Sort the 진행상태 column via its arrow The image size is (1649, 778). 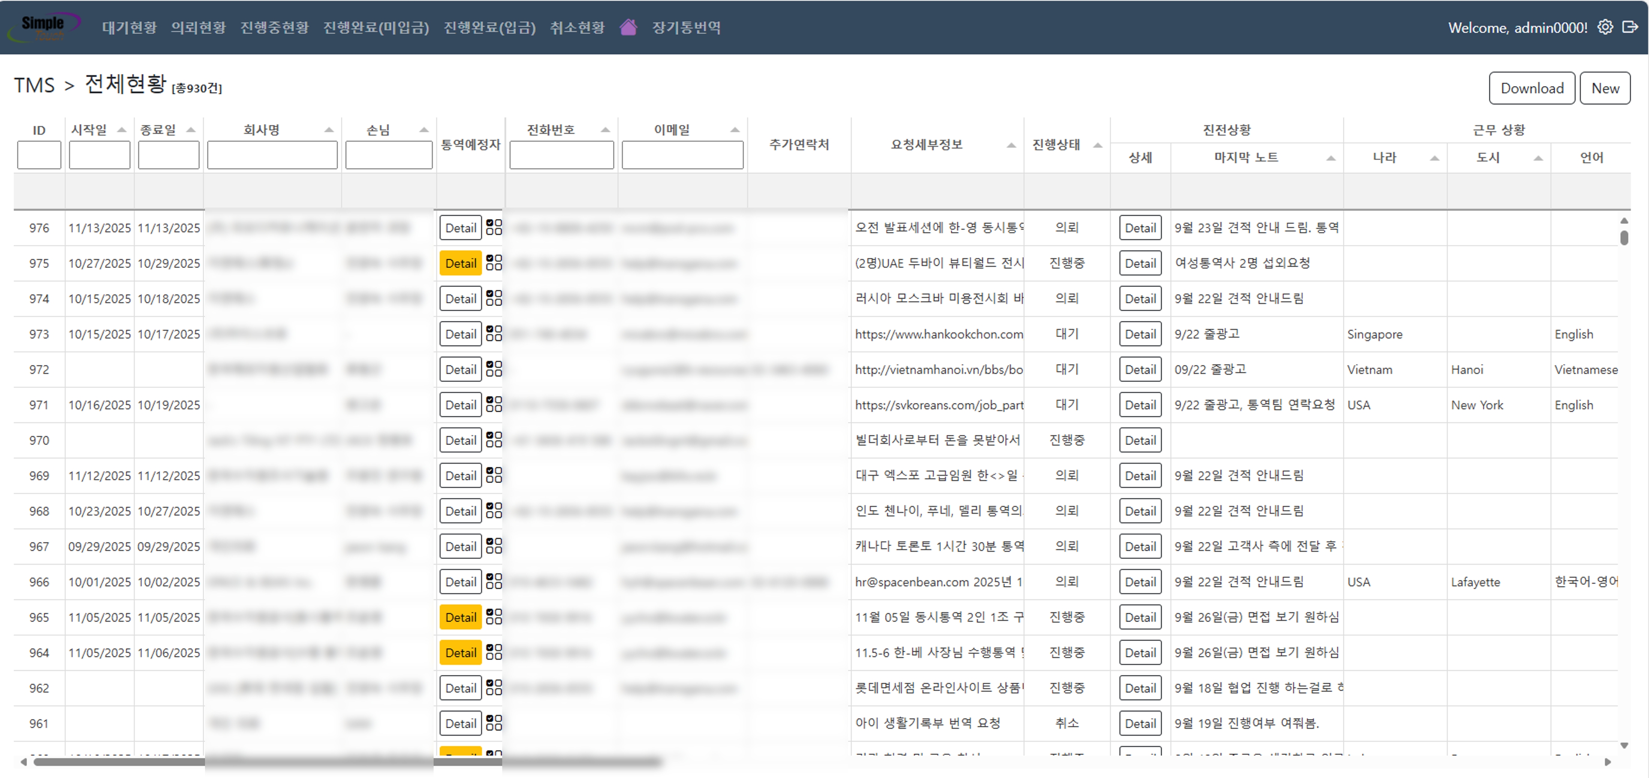(1097, 145)
